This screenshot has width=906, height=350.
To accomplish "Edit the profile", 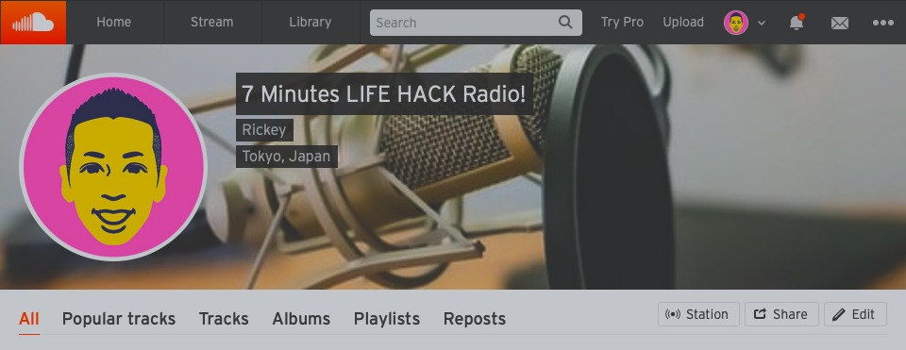I will tap(855, 314).
